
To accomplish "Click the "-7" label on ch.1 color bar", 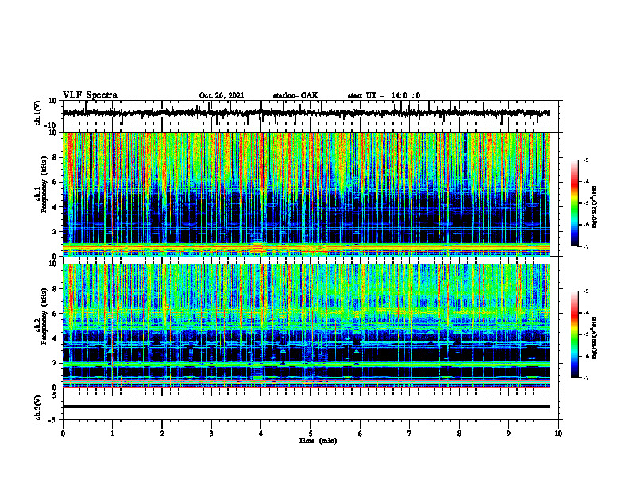I will [586, 246].
